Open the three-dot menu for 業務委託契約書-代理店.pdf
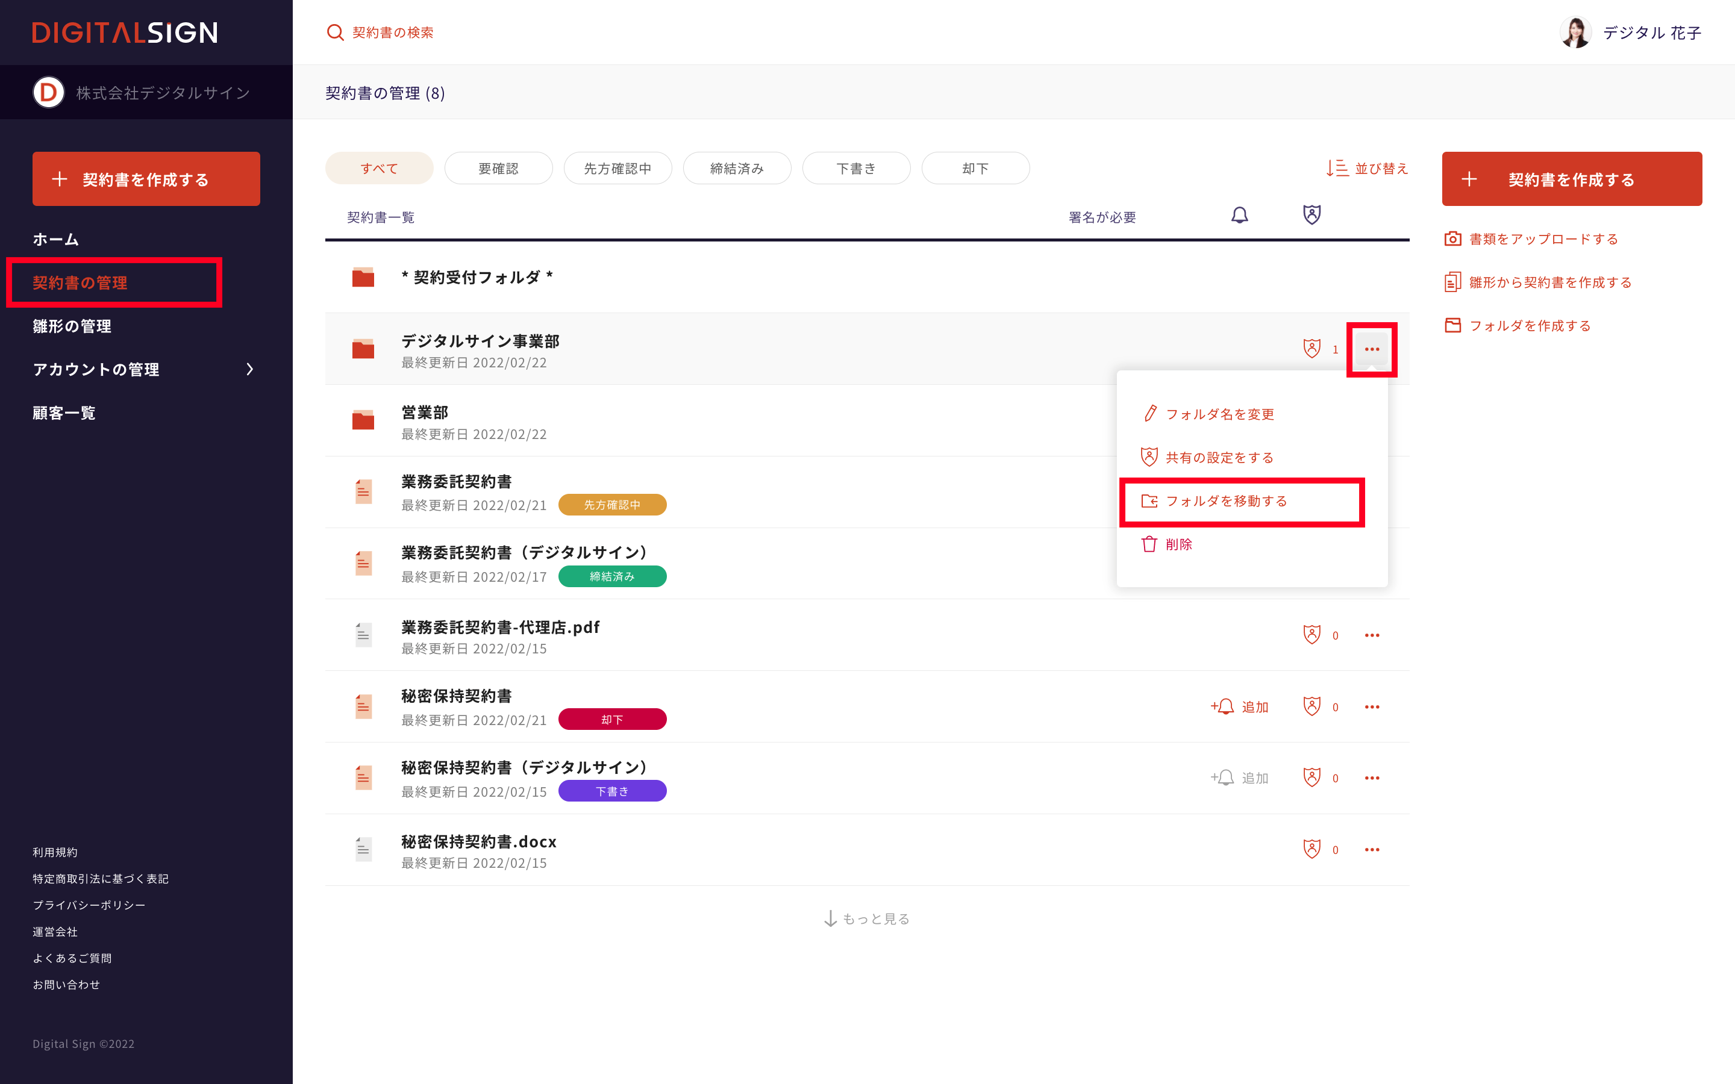Image resolution: width=1735 pixels, height=1084 pixels. 1372,636
